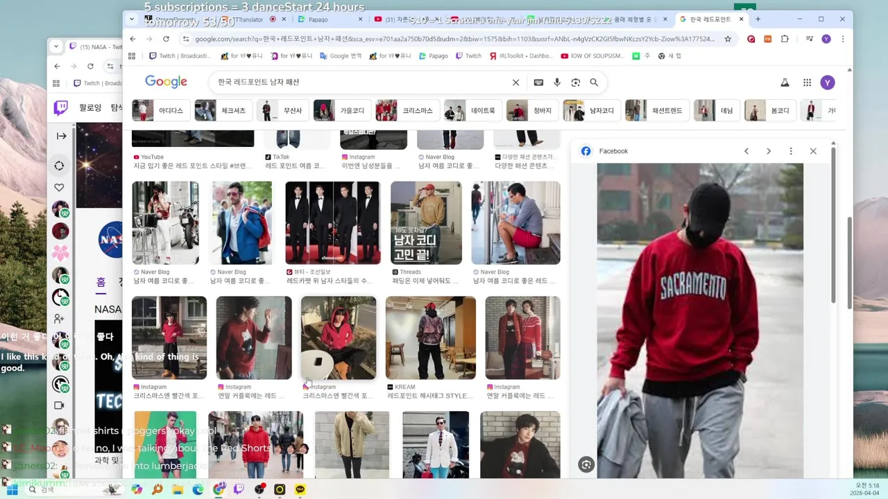
Task: Open the IOW OF SOLIPSISM bookmark
Action: pos(592,56)
